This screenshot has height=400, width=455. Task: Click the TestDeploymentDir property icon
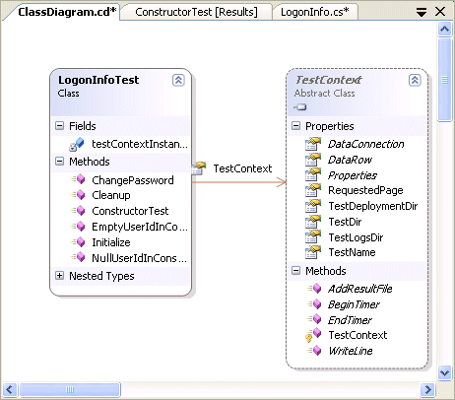coord(313,206)
